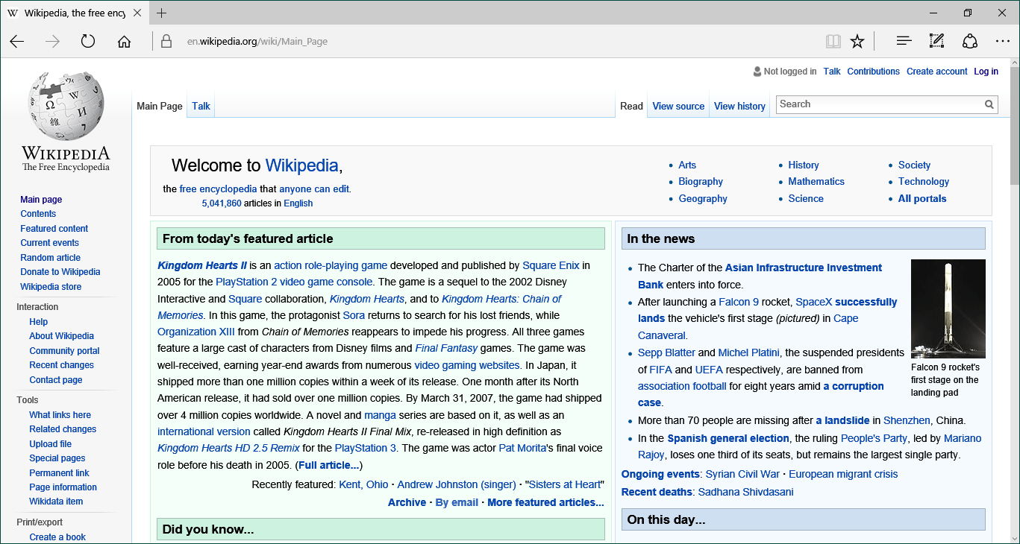Click the Upload file link
The image size is (1020, 544).
[x=51, y=444]
